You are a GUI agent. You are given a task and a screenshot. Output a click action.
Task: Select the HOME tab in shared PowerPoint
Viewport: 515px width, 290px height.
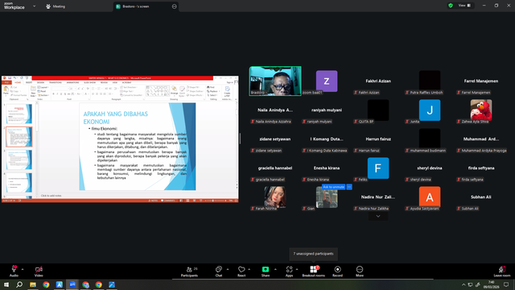pyautogui.click(x=18, y=82)
